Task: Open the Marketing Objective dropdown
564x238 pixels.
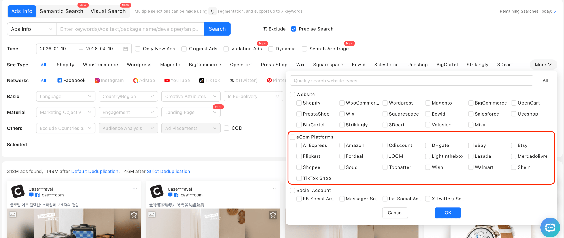Action: [x=66, y=112]
